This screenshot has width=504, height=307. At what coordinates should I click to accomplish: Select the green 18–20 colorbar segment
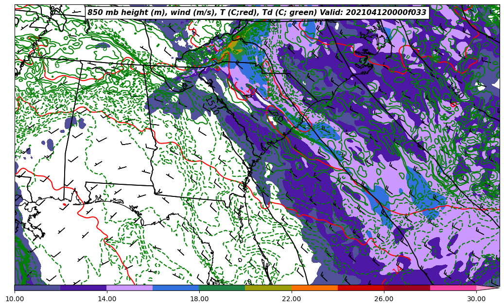tap(222, 288)
